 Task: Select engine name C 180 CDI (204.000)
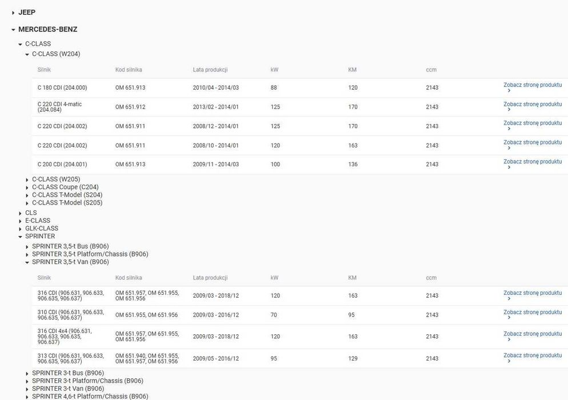pyautogui.click(x=62, y=87)
